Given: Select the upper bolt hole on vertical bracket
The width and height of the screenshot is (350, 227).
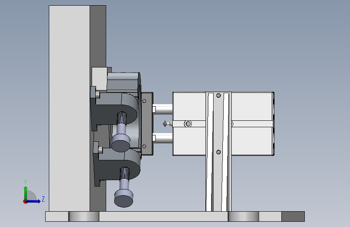Looking at the screenshot, I should pyautogui.click(x=218, y=96).
